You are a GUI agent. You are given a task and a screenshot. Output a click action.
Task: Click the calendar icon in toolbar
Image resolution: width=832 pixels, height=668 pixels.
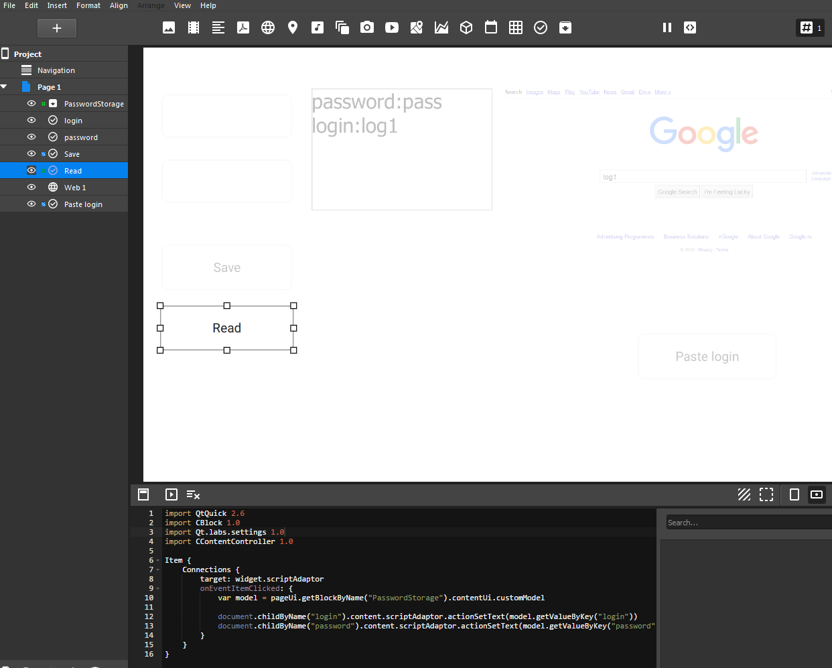[x=491, y=27]
